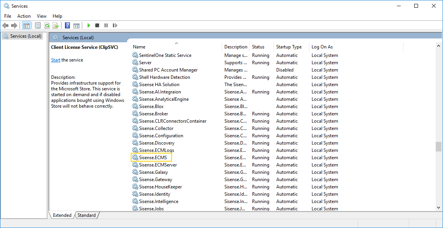Open the Help menu

tap(57, 16)
